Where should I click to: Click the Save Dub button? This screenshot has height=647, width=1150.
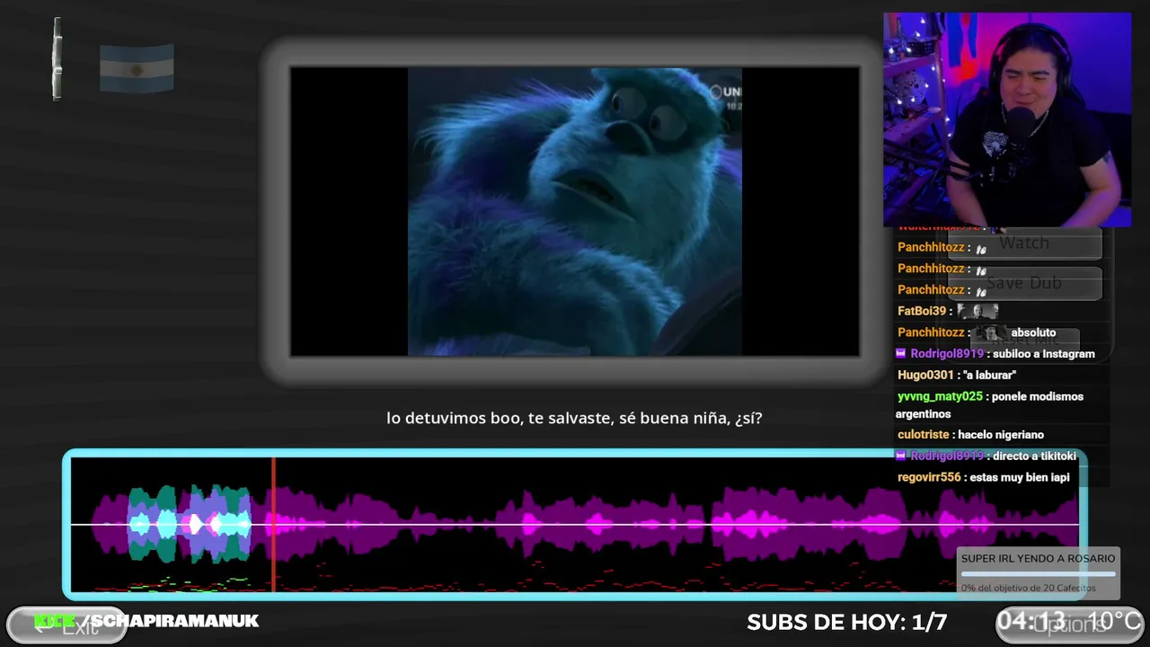tap(1024, 283)
